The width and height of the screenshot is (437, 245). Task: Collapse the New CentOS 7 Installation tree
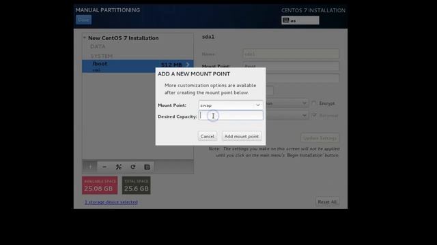85,38
